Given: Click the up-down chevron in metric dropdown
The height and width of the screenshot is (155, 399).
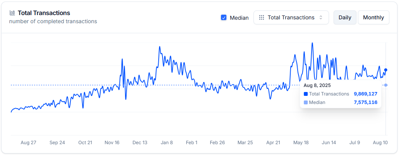Looking at the screenshot, I should pos(321,17).
